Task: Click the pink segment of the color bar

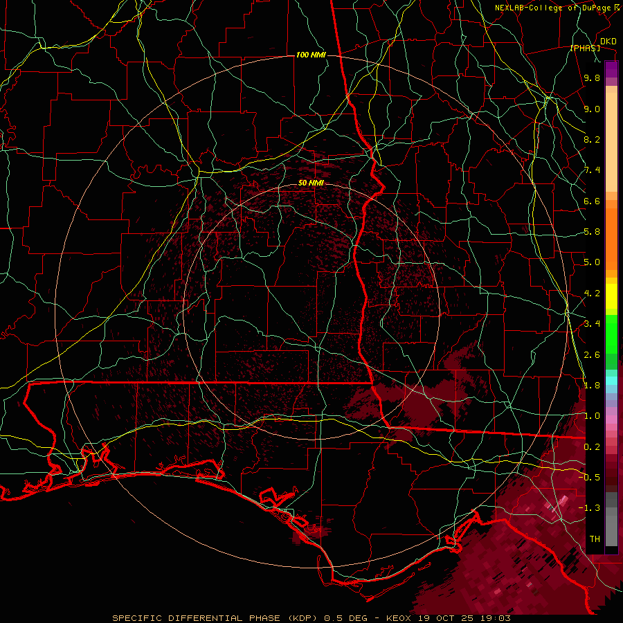Action: pos(611,419)
